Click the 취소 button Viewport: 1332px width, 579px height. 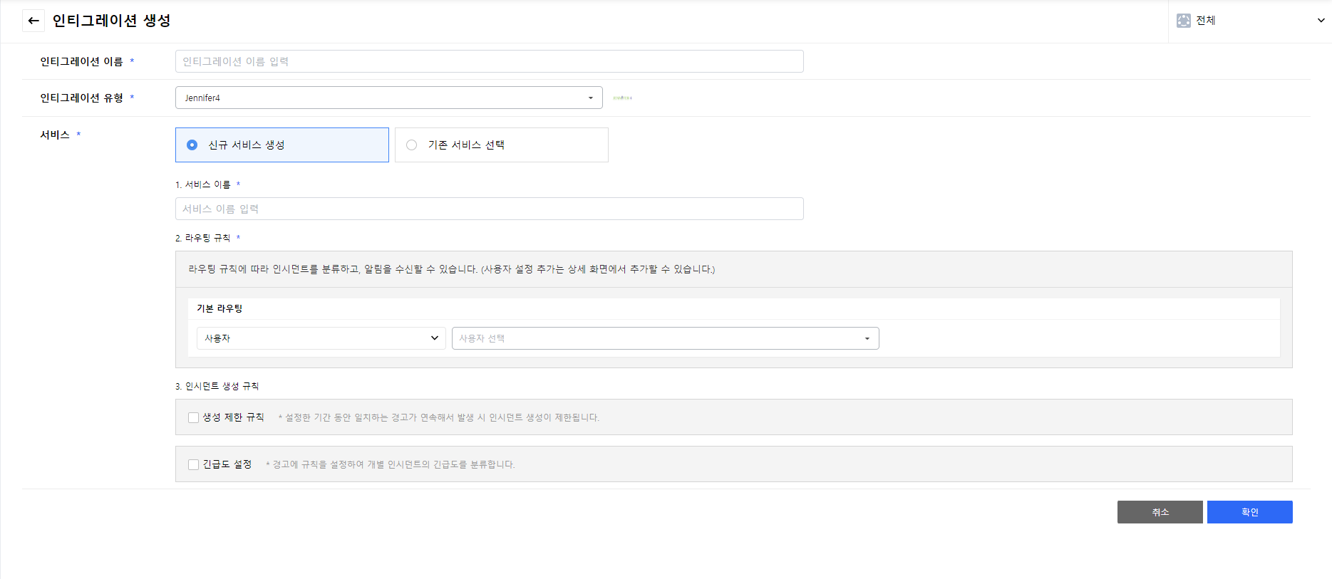pyautogui.click(x=1160, y=512)
